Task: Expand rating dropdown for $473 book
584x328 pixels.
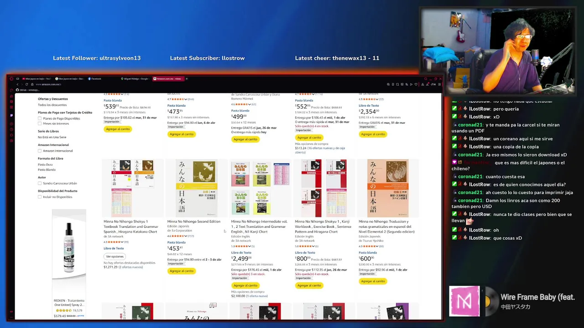Action: (186, 99)
